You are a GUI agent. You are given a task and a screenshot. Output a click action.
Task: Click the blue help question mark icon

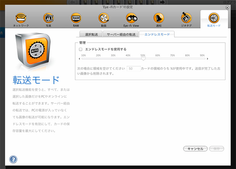13,159
